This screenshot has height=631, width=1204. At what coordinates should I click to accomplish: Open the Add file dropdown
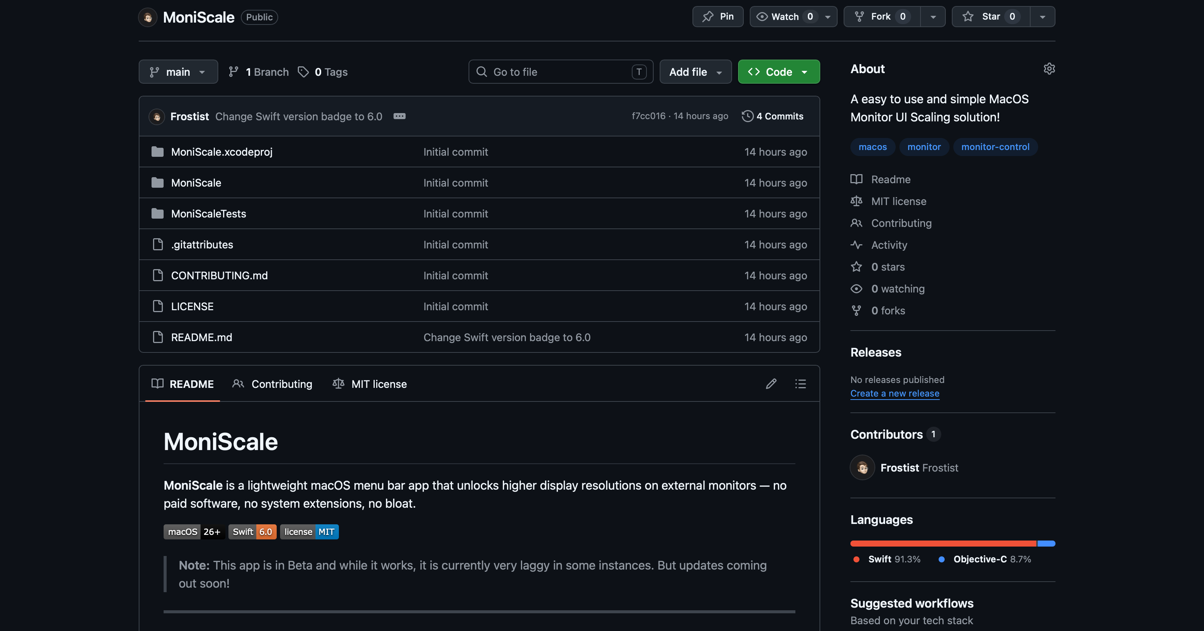695,72
